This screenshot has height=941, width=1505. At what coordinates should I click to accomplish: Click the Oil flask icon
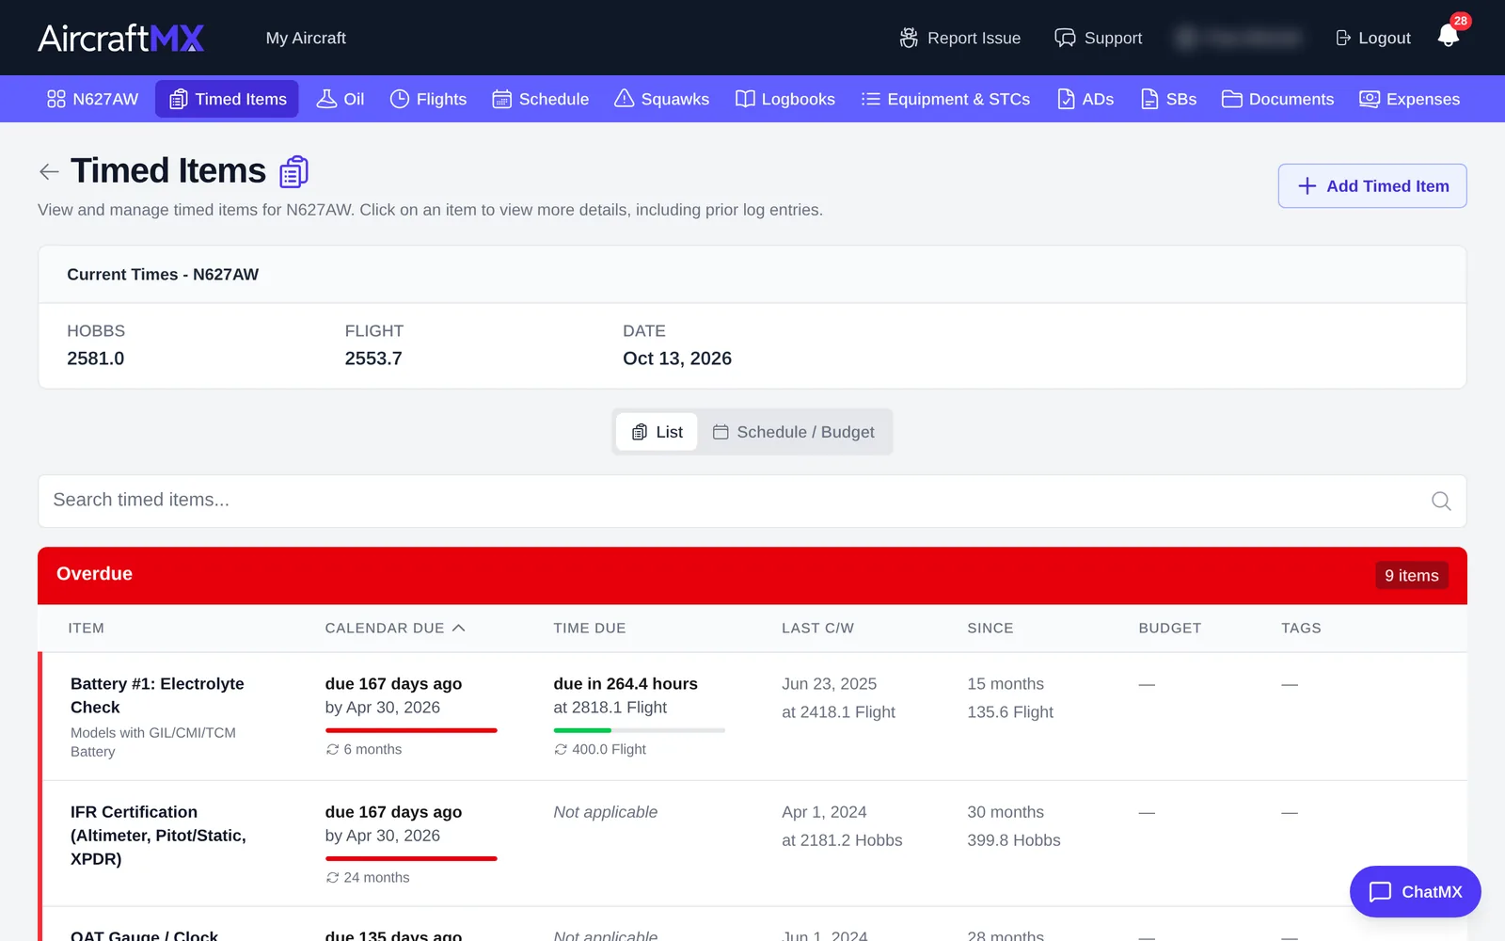[326, 99]
